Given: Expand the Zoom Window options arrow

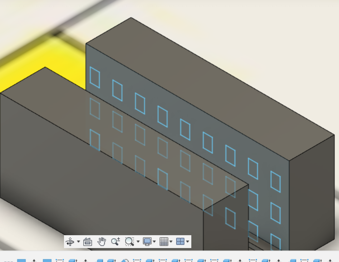Looking at the screenshot, I should pos(138,242).
